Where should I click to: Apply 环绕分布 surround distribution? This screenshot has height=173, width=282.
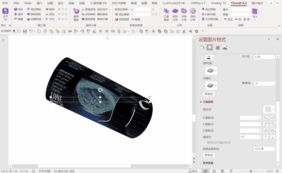[184, 15]
